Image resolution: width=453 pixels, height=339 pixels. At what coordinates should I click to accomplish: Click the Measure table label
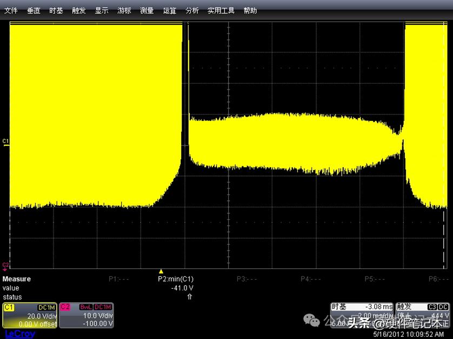[17, 279]
